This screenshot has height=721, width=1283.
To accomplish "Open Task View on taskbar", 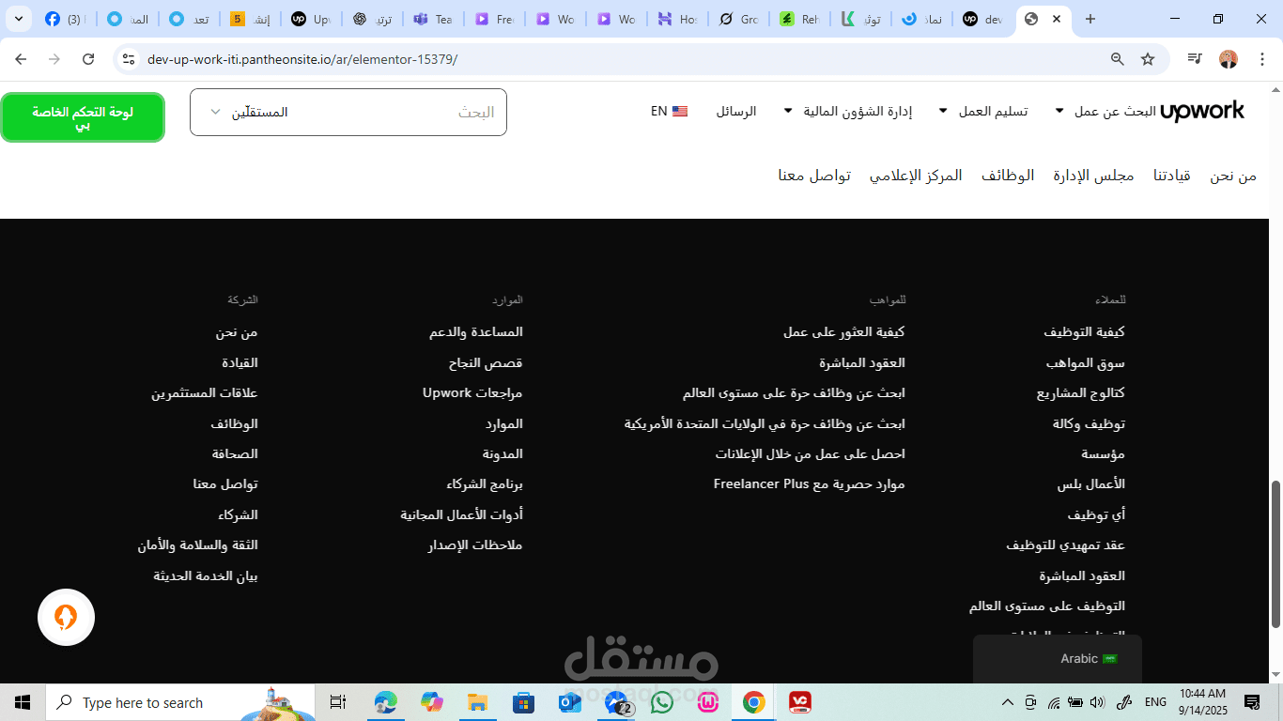I will pos(338,702).
